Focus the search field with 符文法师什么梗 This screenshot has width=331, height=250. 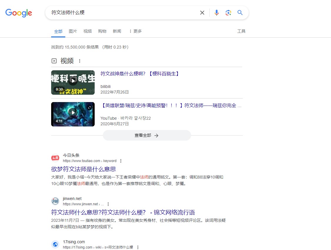123,13
